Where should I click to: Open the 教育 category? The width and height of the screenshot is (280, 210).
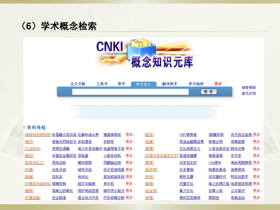click(149, 163)
